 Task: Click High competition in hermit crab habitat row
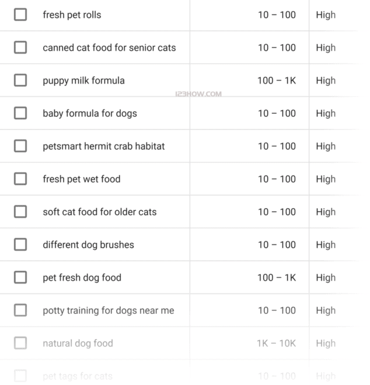coord(326,146)
